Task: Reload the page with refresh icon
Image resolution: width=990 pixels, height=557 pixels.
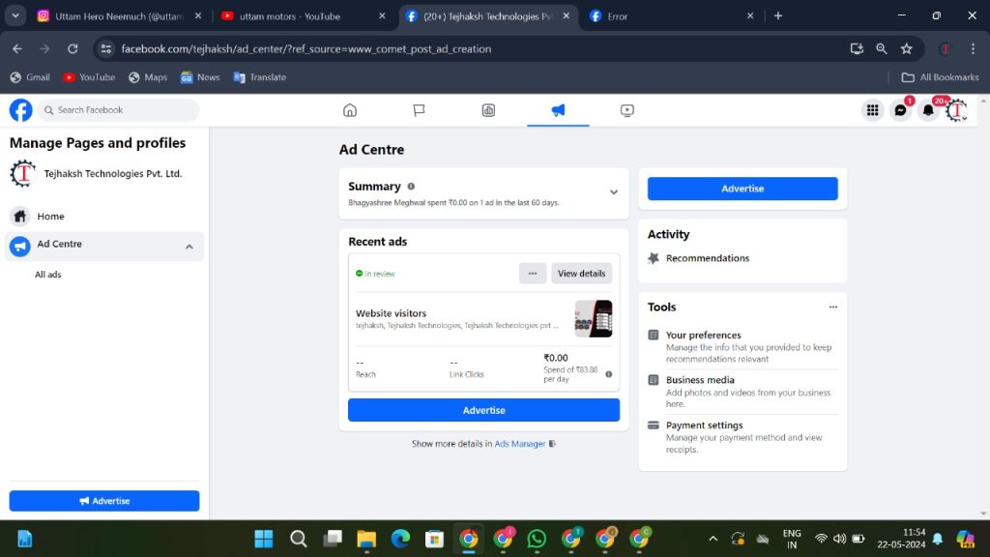Action: pyautogui.click(x=73, y=48)
